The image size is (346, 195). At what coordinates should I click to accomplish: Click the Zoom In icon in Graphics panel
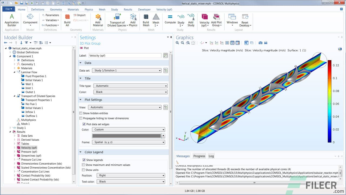(x=177, y=43)
